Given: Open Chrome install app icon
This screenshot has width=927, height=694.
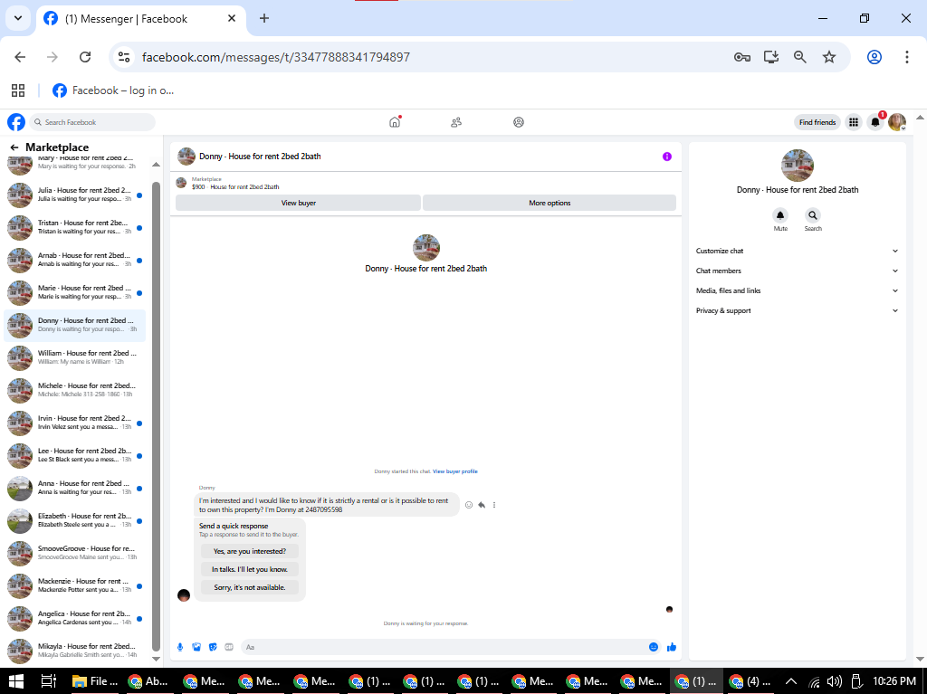Looking at the screenshot, I should click(771, 57).
